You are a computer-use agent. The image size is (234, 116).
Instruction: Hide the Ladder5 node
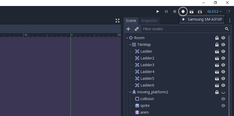223,78
